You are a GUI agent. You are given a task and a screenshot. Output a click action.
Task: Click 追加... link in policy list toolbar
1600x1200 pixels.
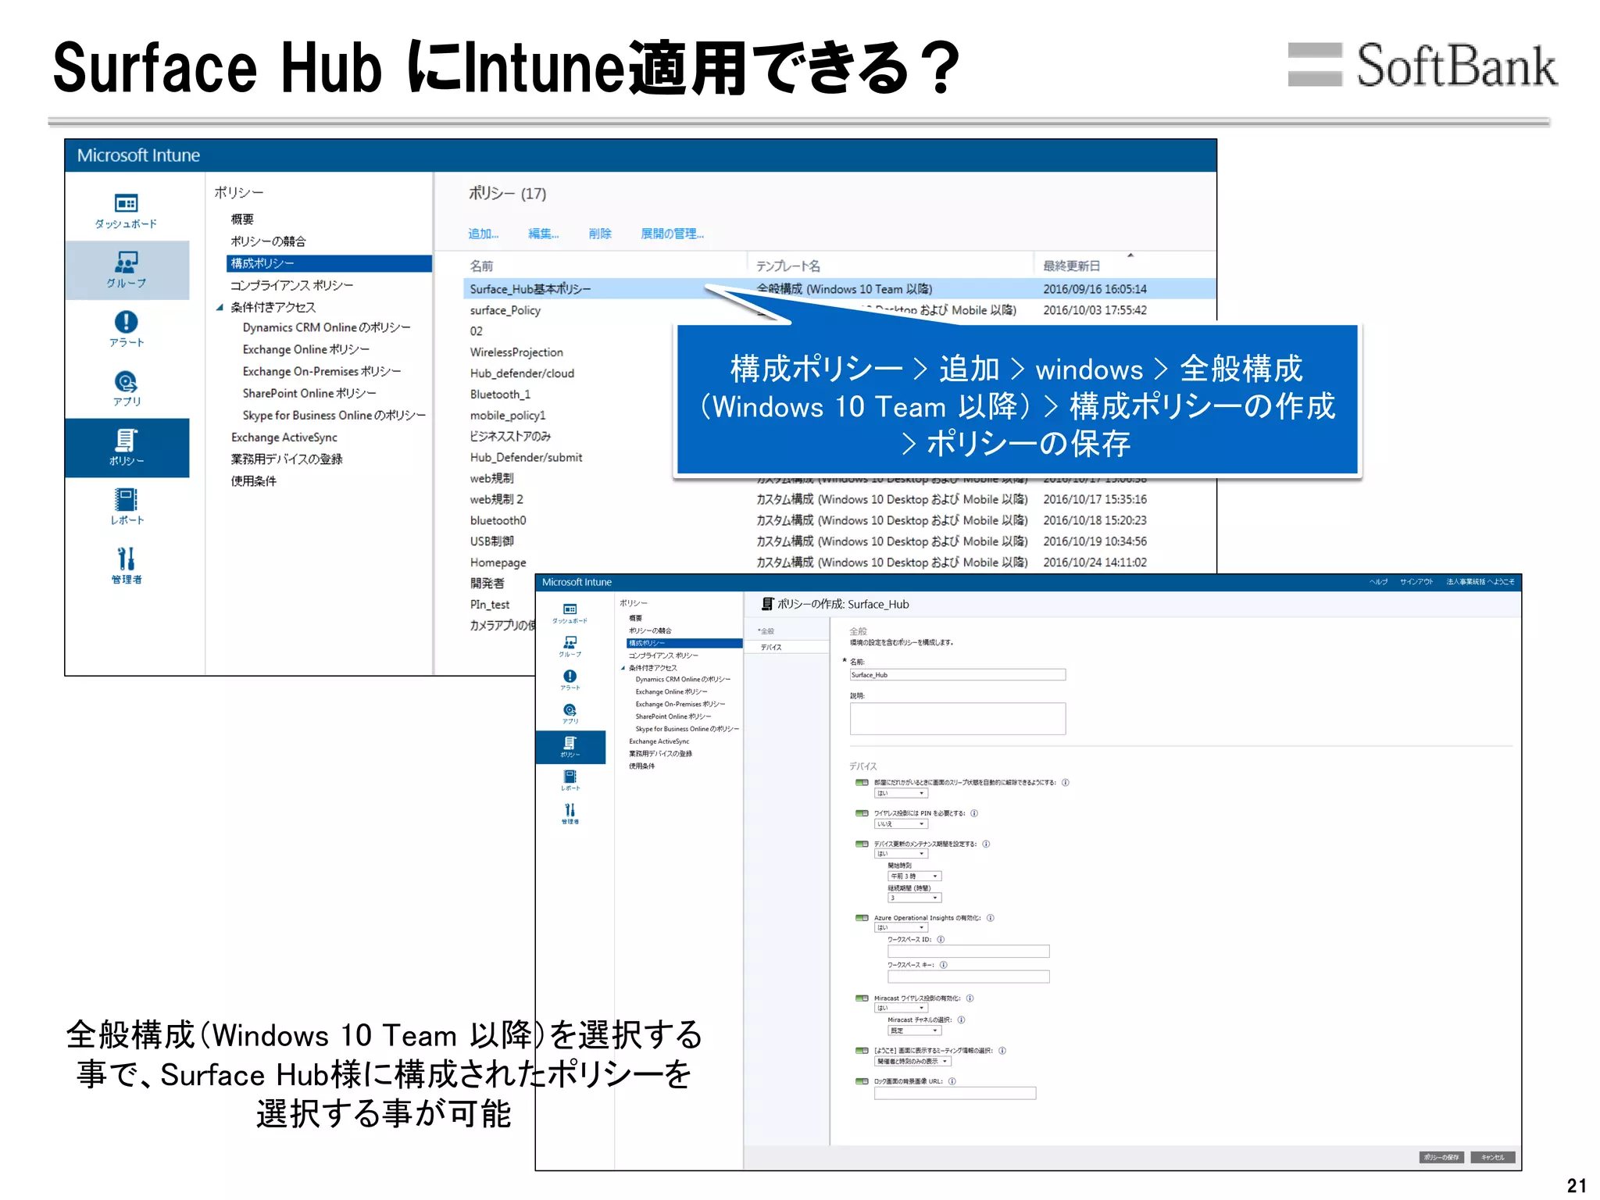coord(483,234)
